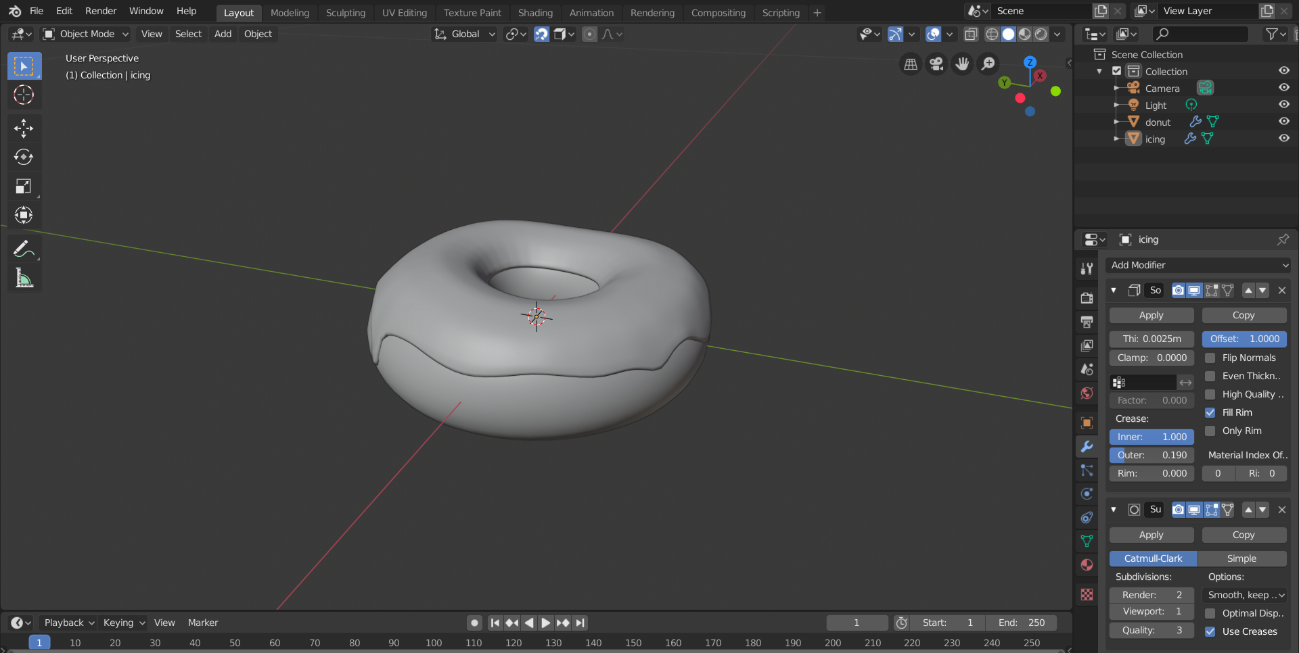Open the Render menu
This screenshot has height=653, width=1299.
click(101, 11)
